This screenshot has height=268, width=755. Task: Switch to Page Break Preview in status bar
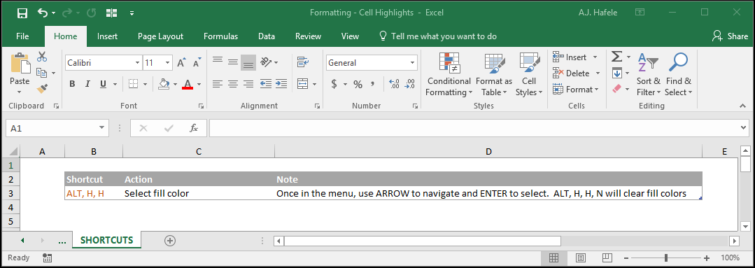607,258
